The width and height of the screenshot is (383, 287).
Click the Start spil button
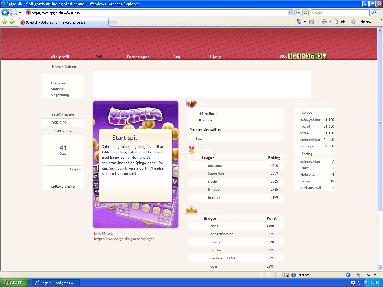125,138
